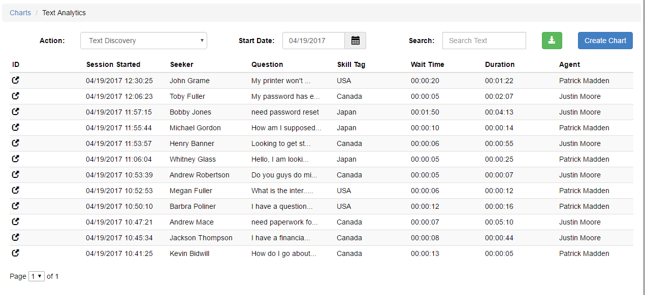Go to the Charts breadcrumb link

click(x=20, y=13)
